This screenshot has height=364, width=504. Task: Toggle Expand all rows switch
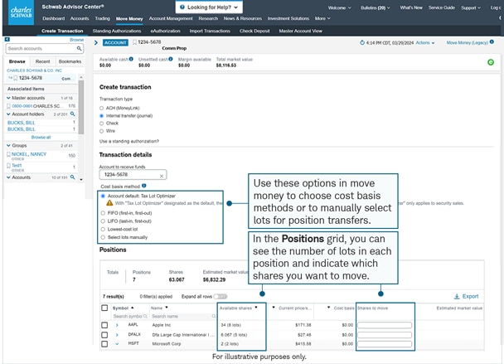click(x=220, y=297)
